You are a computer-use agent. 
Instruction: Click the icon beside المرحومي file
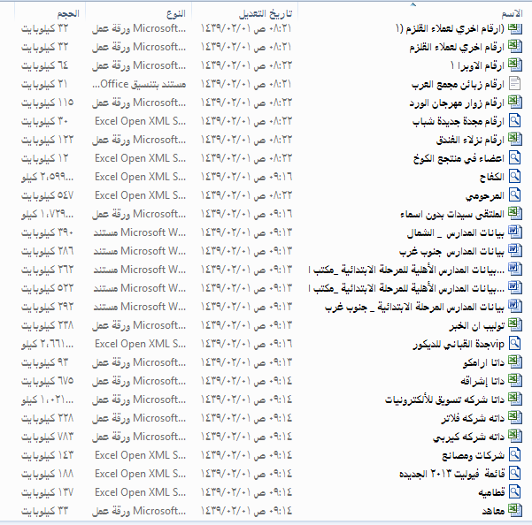point(515,195)
